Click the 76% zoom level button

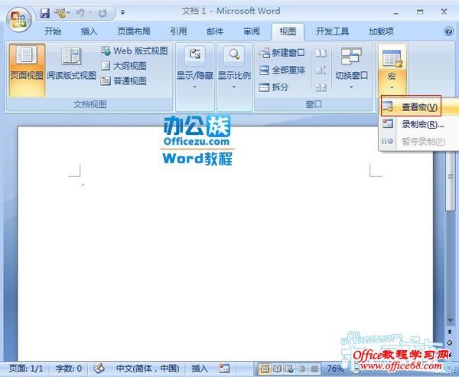pos(335,369)
